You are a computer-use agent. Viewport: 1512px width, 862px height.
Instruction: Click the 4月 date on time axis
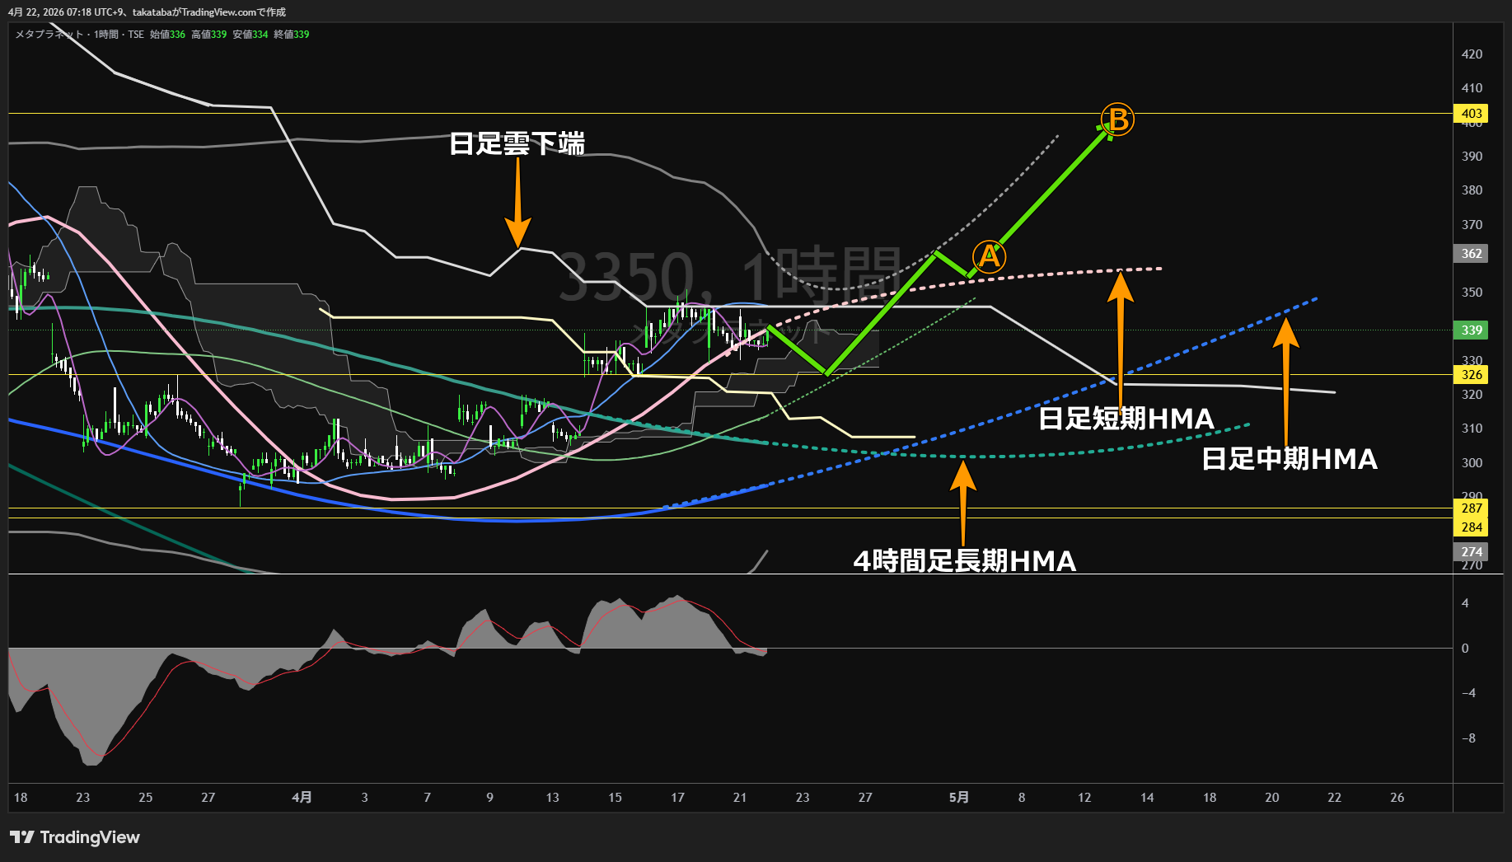click(302, 798)
